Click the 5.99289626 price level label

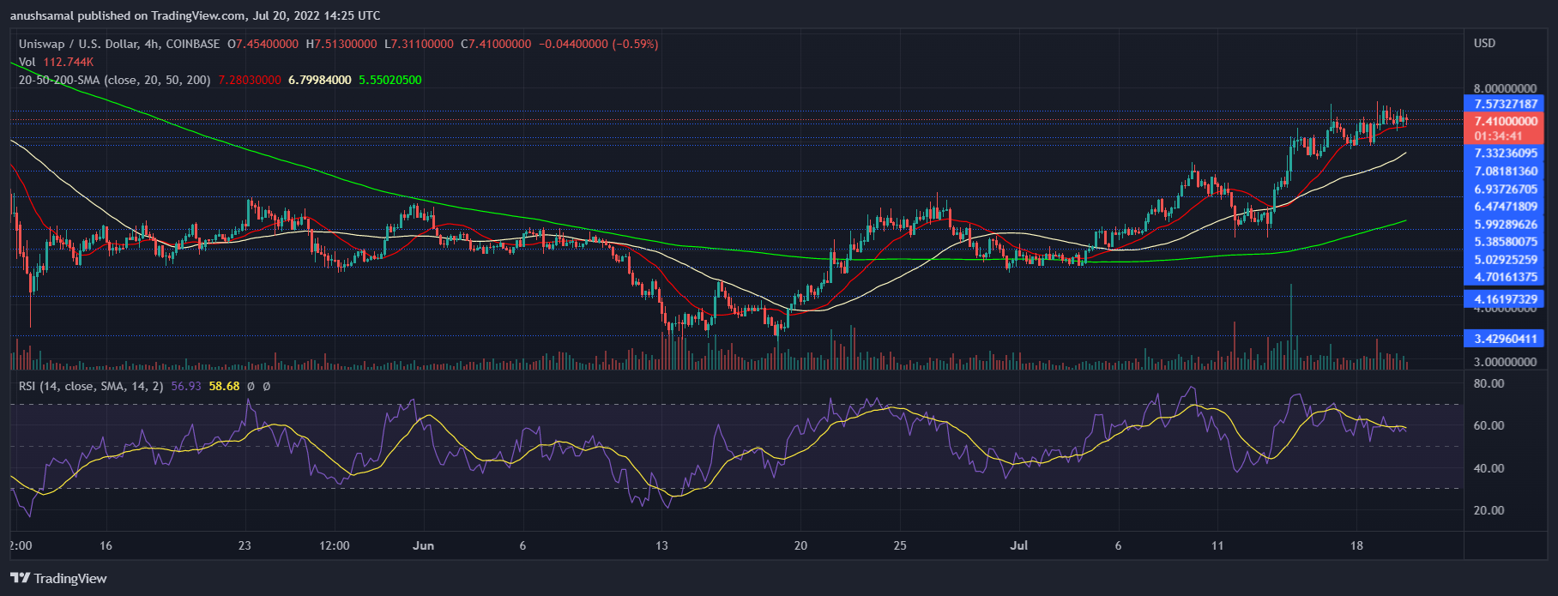(x=1506, y=224)
